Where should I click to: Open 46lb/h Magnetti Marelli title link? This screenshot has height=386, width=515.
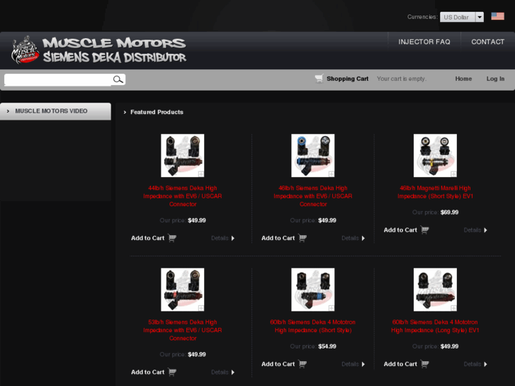coord(435,192)
